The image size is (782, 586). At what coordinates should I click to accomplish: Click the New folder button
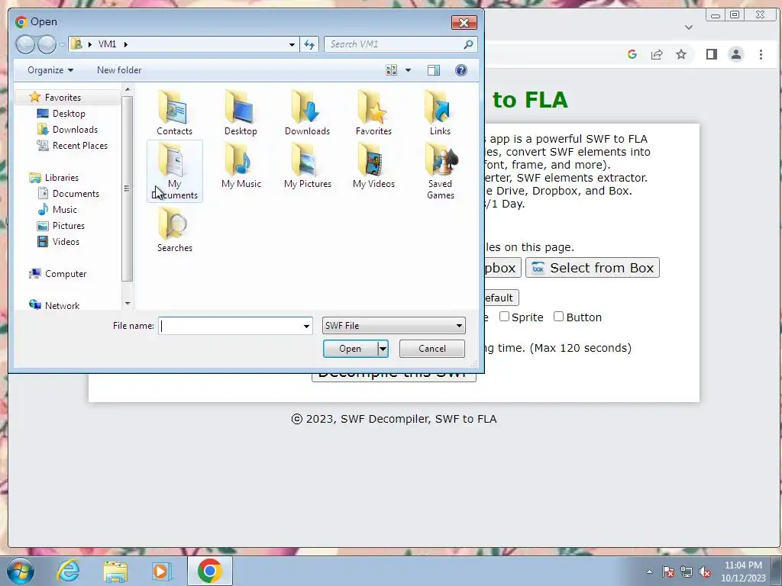(119, 70)
